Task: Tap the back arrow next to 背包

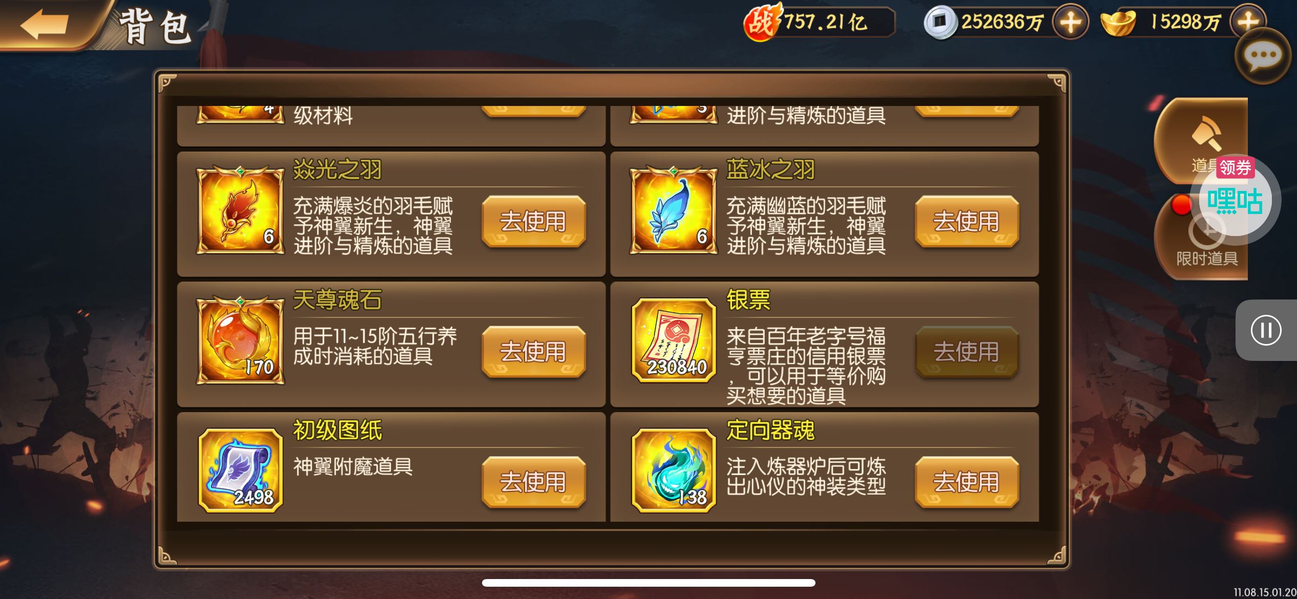Action: pos(45,25)
